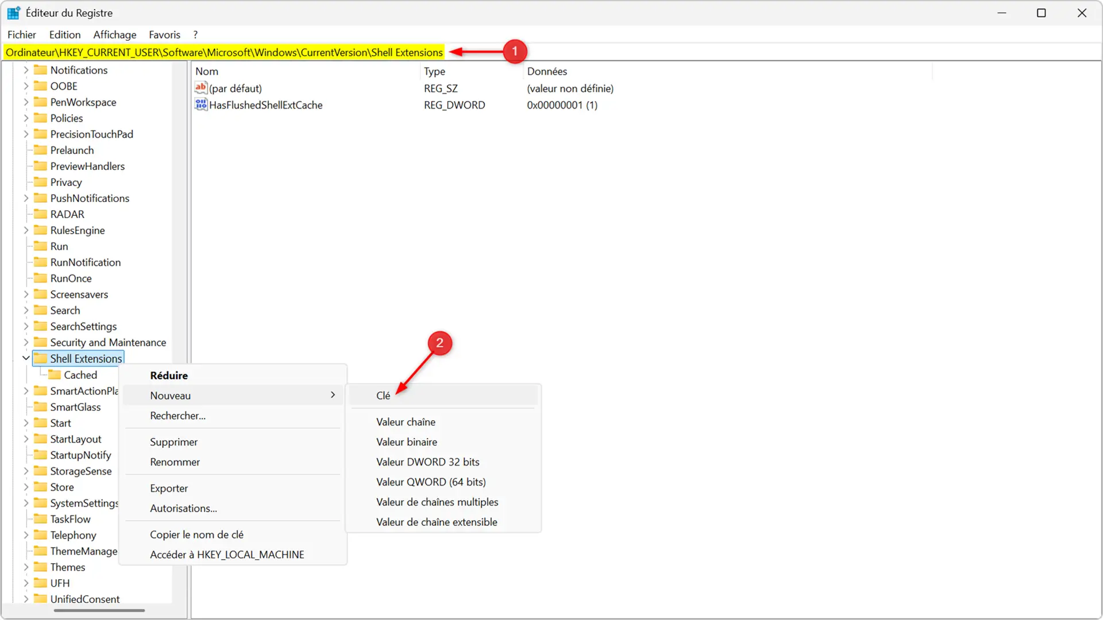Expand the Notifications key
The image size is (1103, 620).
click(x=26, y=70)
